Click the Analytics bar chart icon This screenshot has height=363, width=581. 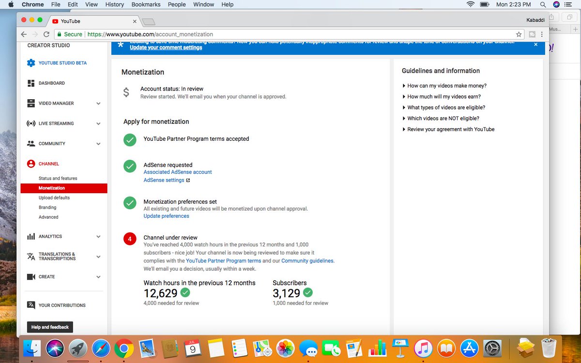pos(31,237)
